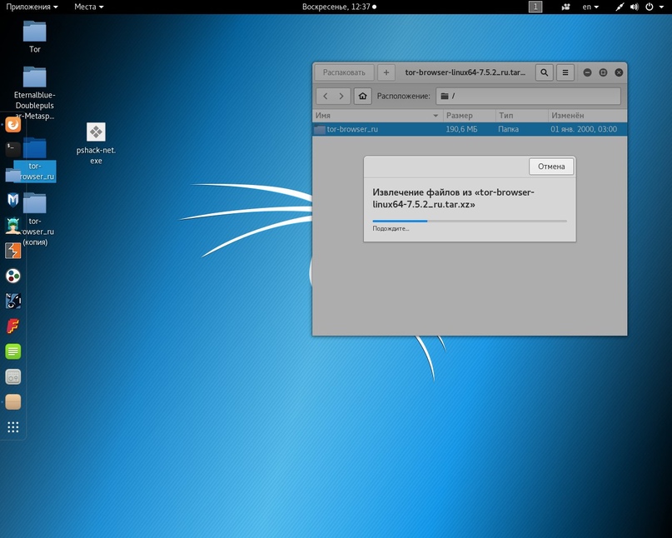Viewport: 672px width, 538px height.
Task: Start Armitage from the dock
Action: tap(12, 225)
